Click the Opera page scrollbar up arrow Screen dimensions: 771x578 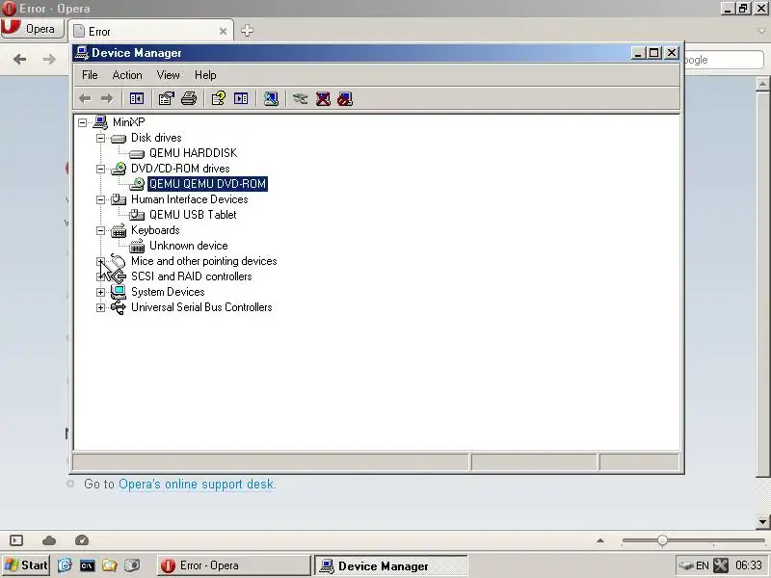pyautogui.click(x=762, y=84)
